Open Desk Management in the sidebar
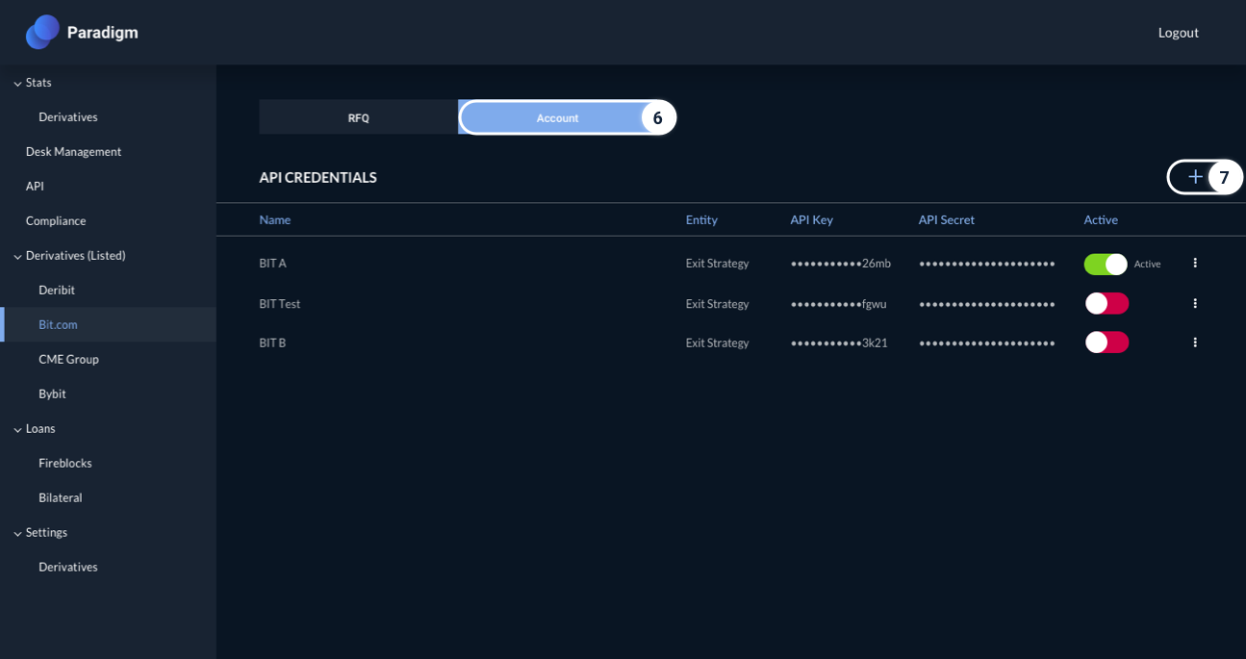The image size is (1246, 659). click(73, 152)
